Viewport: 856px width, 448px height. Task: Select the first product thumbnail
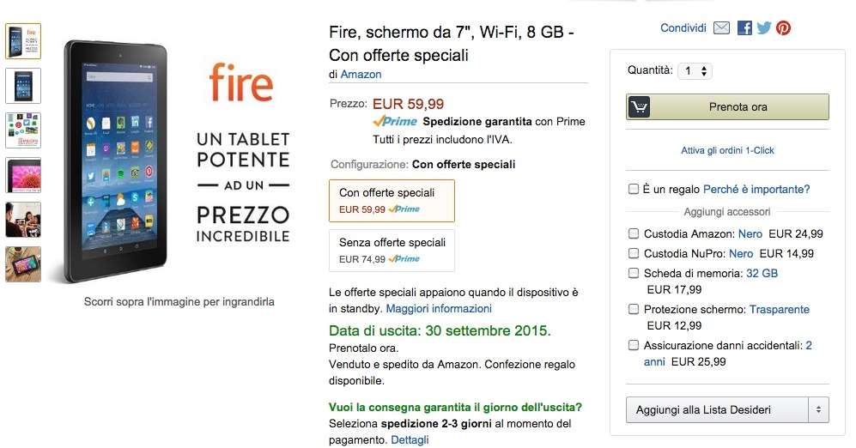click(23, 41)
